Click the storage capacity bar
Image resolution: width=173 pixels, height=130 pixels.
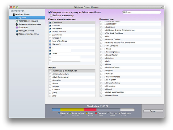point(93,110)
